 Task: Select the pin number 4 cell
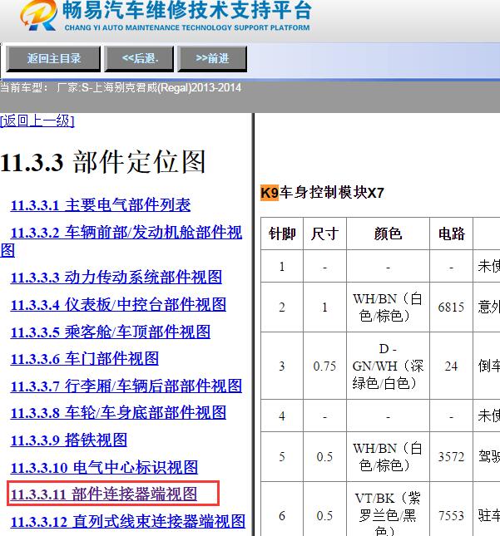[282, 416]
